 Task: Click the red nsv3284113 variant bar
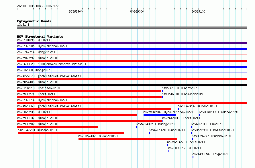89,91
